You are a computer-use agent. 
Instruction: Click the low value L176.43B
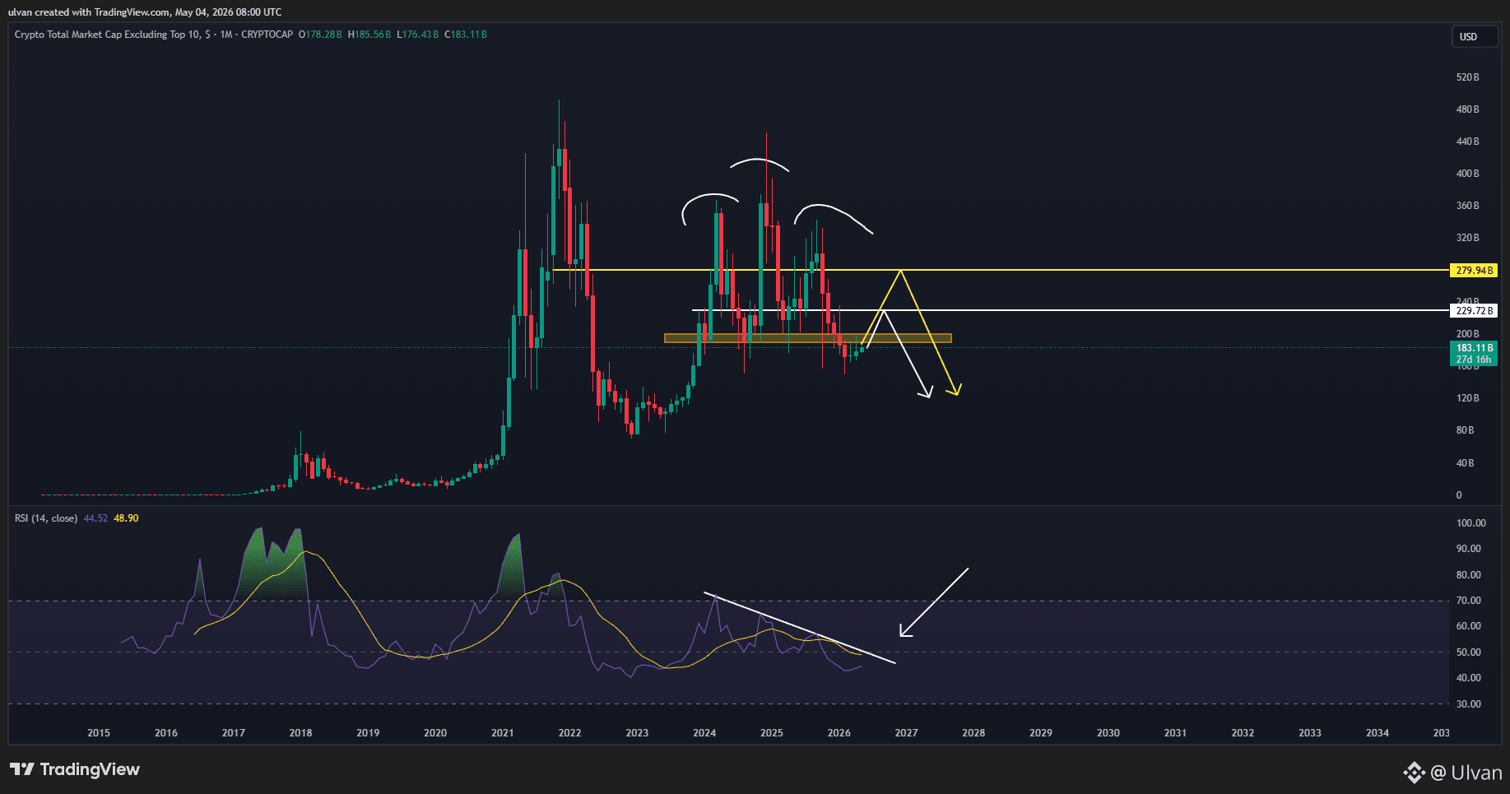(x=418, y=35)
